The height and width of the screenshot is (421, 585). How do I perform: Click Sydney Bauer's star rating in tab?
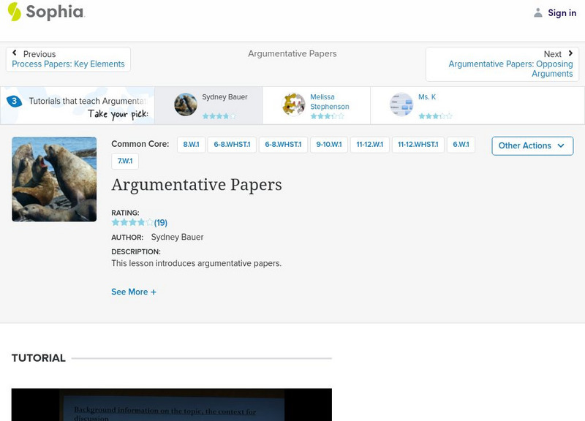219,116
